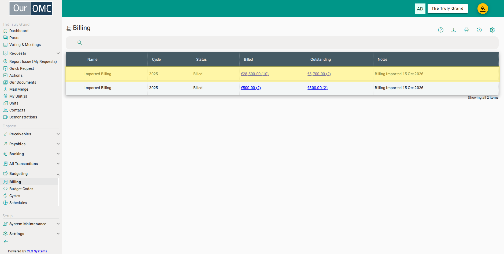This screenshot has height=254, width=504.
Task: Open Budget Codes
Action: 21,189
